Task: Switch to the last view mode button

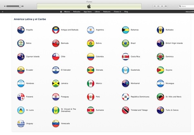Action: click(166, 6)
